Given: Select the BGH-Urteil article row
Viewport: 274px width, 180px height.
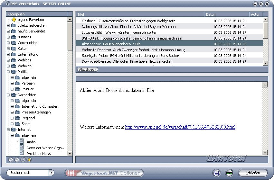Looking at the screenshot, I should point(169,38).
